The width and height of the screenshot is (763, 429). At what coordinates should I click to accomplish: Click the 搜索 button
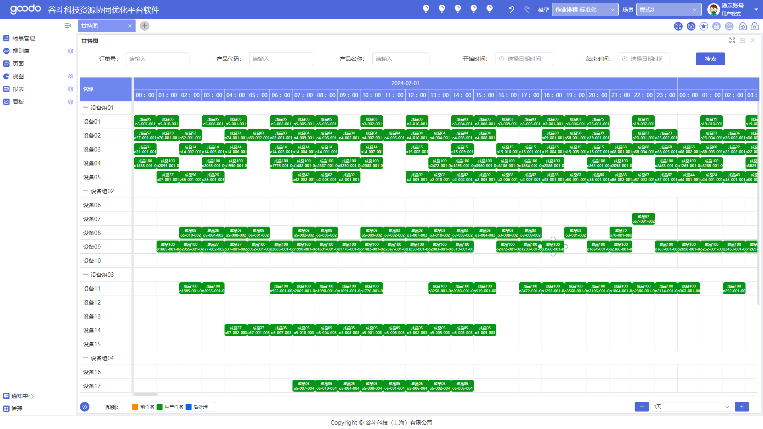coord(710,59)
